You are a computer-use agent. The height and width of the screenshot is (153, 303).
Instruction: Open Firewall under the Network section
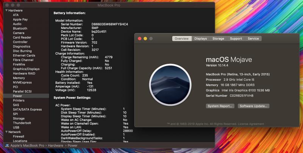click(19, 136)
